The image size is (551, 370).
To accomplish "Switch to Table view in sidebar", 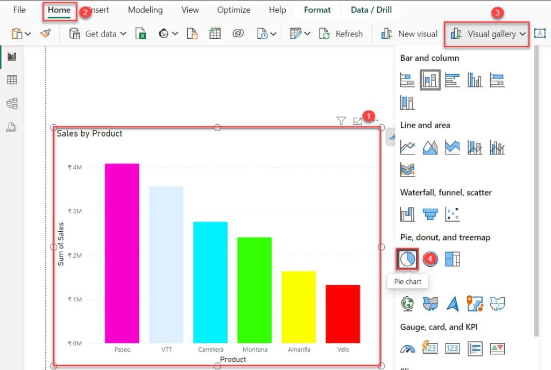I will tap(12, 80).
